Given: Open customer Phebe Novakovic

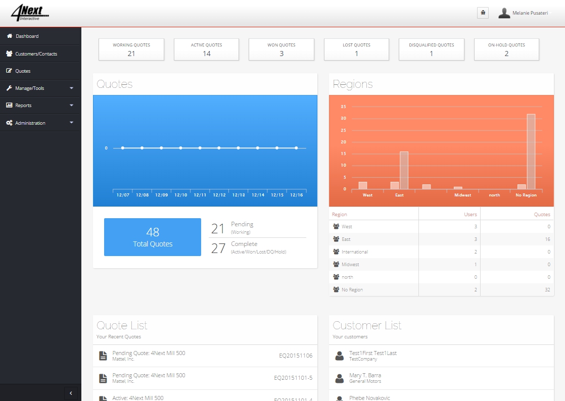Looking at the screenshot, I should pyautogui.click(x=369, y=398).
